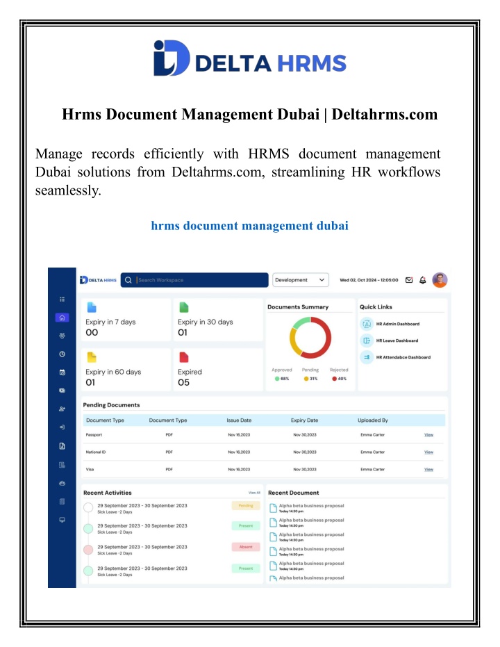This screenshot has width=500, height=647.
Task: Open the employees group icon in sidebar
Action: pyautogui.click(x=62, y=336)
